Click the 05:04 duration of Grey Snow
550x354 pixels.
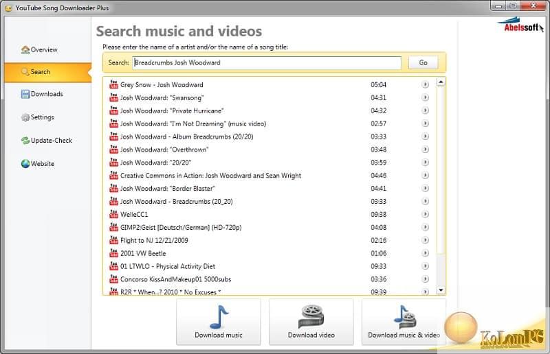click(x=379, y=85)
